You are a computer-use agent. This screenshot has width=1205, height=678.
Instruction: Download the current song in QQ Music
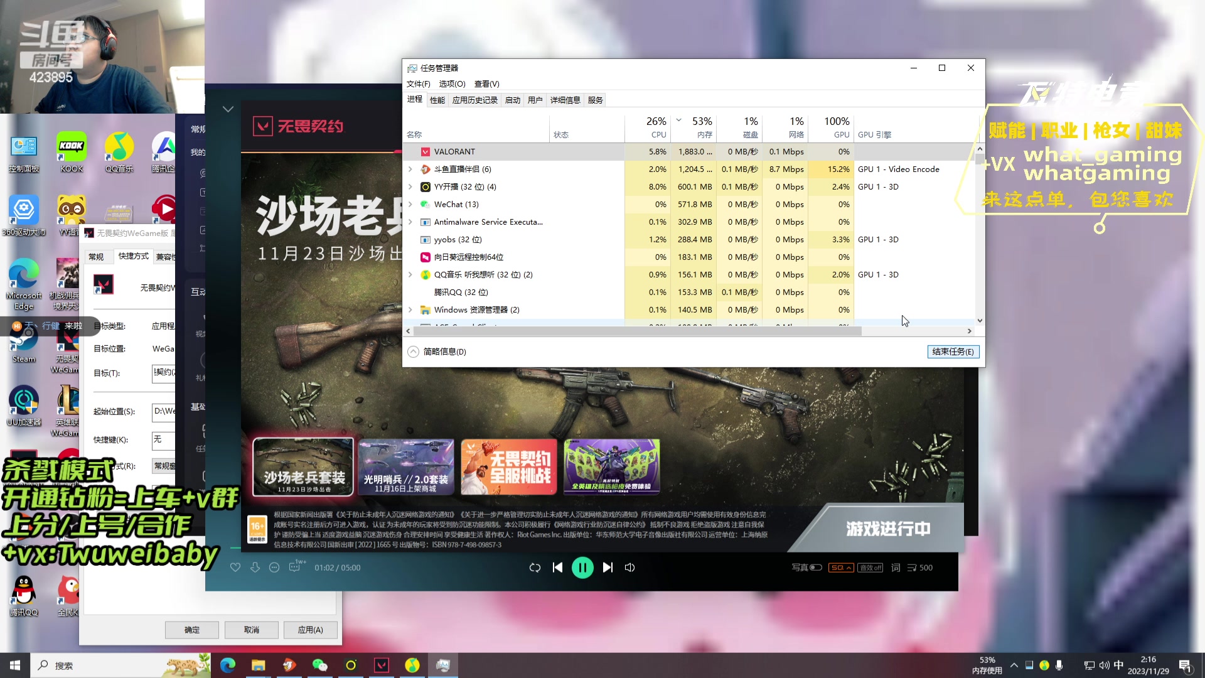pos(255,568)
